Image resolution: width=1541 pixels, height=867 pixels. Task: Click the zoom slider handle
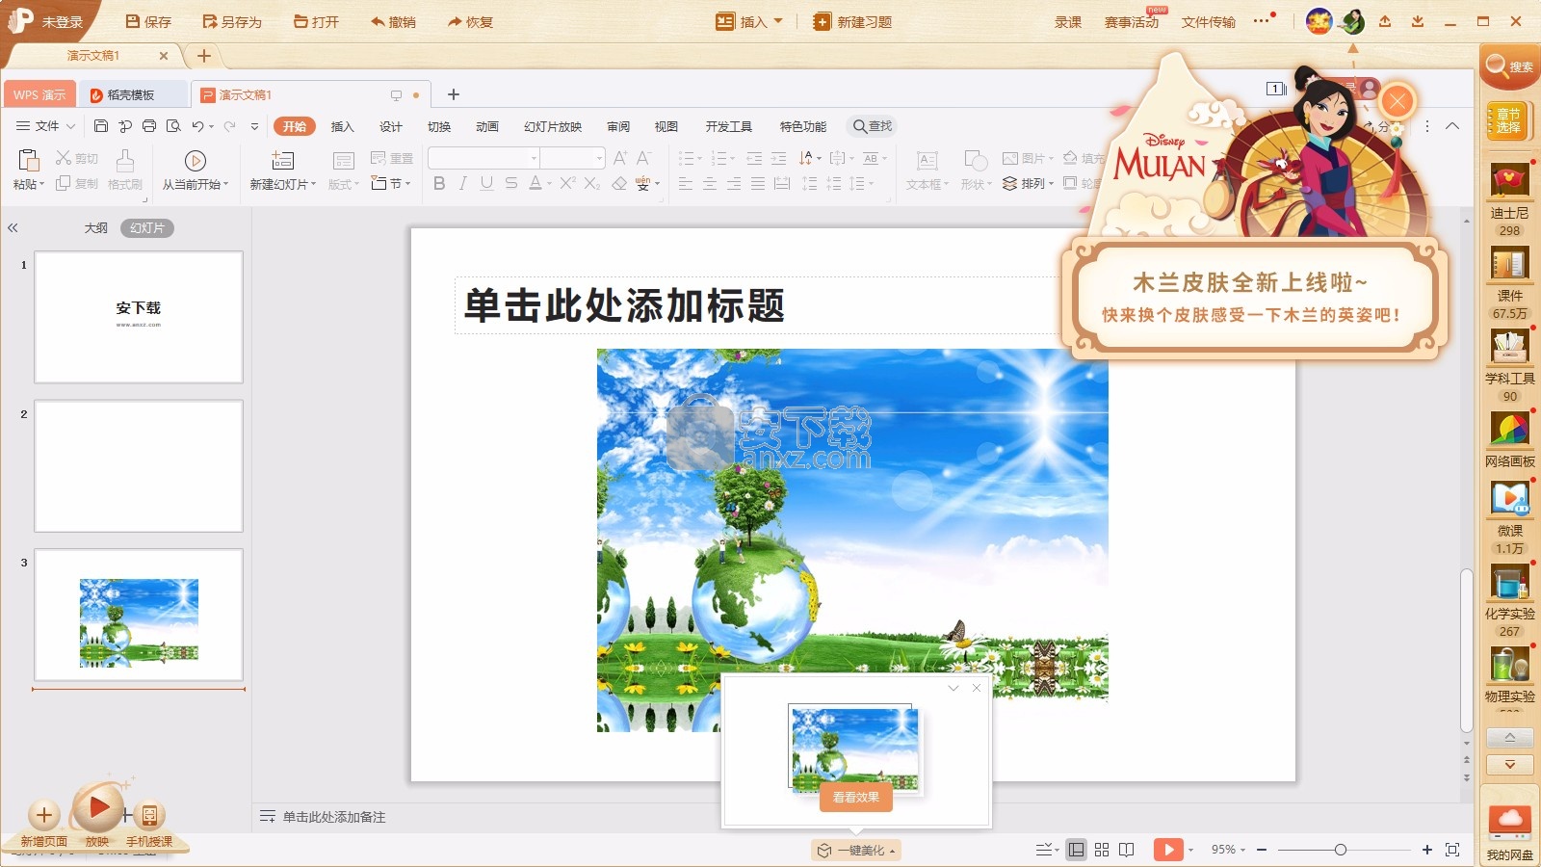[1340, 850]
